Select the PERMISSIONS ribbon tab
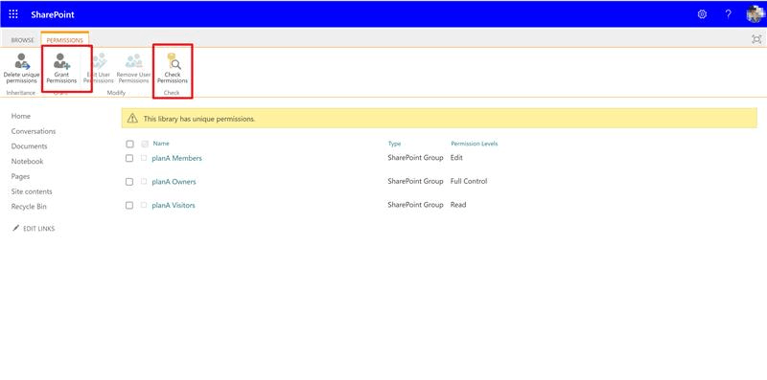Image resolution: width=767 pixels, height=380 pixels. pos(65,40)
